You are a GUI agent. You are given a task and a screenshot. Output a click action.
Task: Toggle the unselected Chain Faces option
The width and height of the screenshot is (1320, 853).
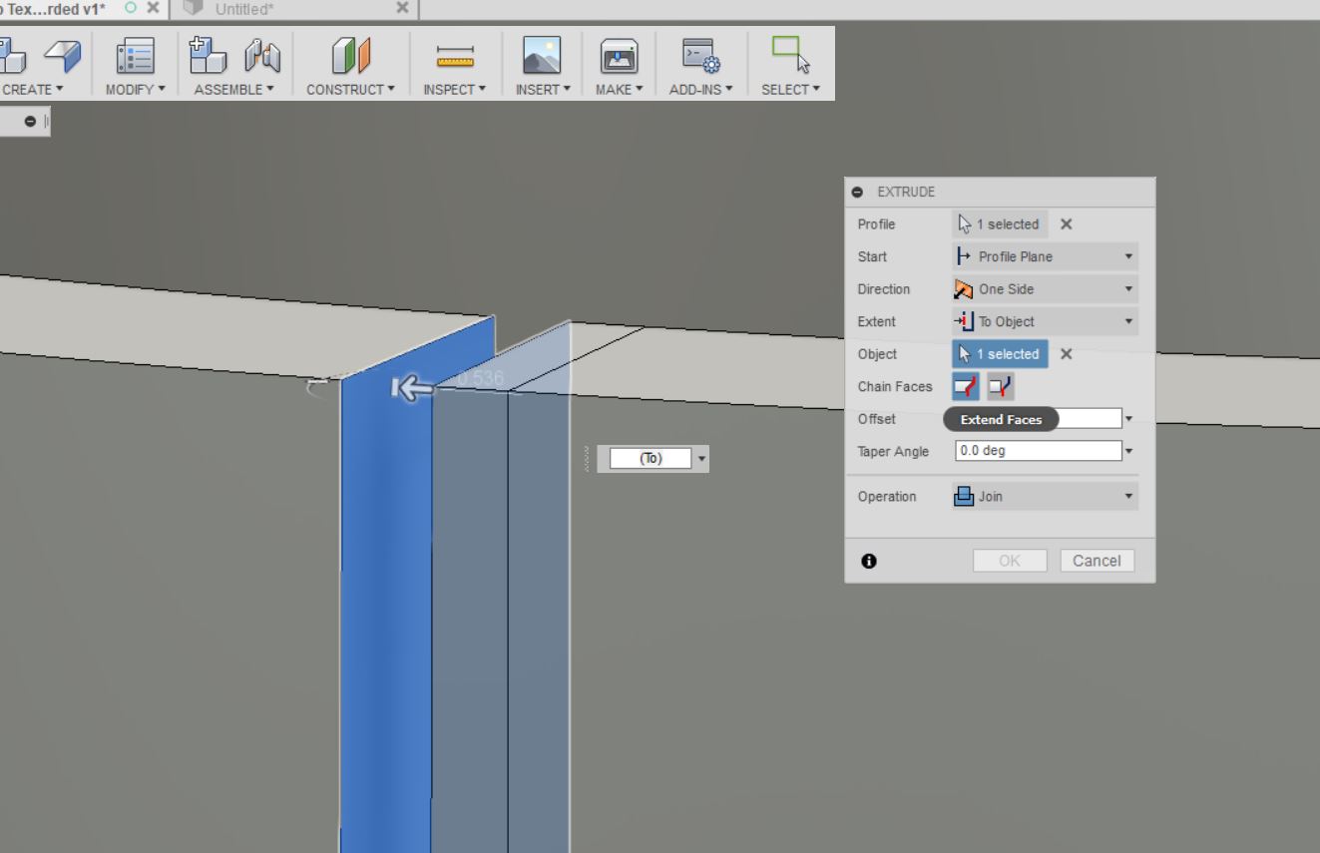1001,386
